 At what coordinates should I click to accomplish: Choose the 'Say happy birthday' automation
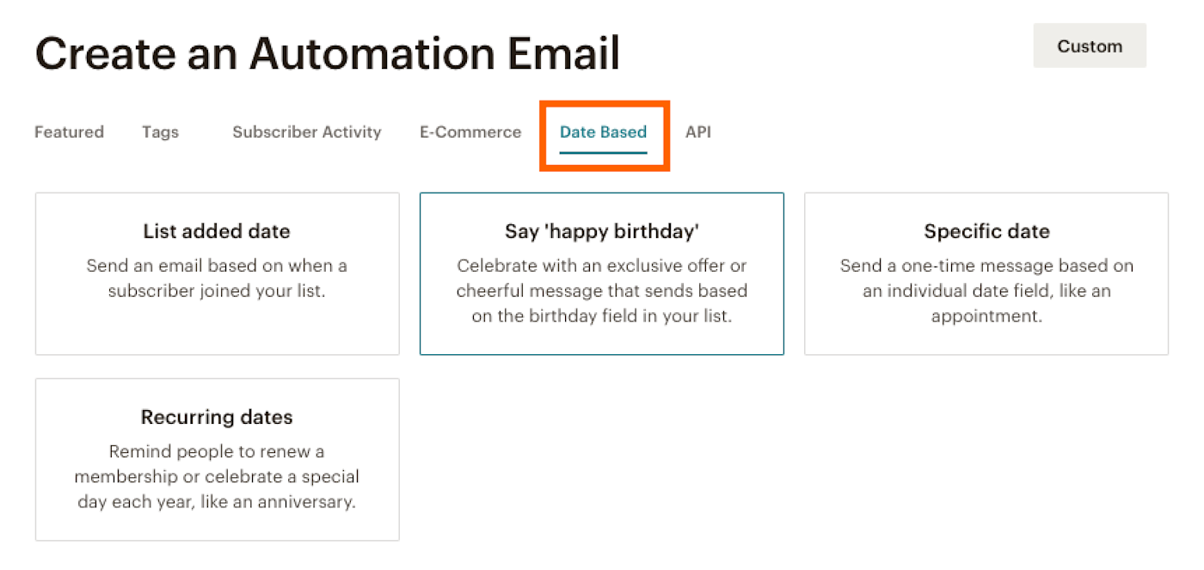pyautogui.click(x=601, y=273)
